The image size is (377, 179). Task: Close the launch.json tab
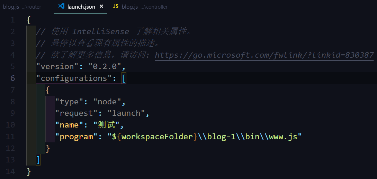pos(101,7)
